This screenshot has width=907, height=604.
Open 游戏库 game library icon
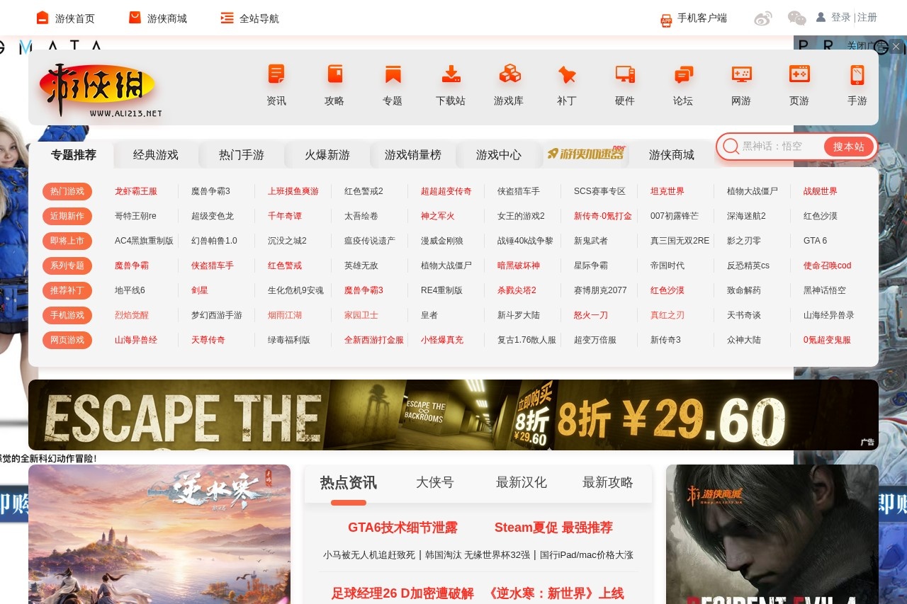click(x=509, y=74)
